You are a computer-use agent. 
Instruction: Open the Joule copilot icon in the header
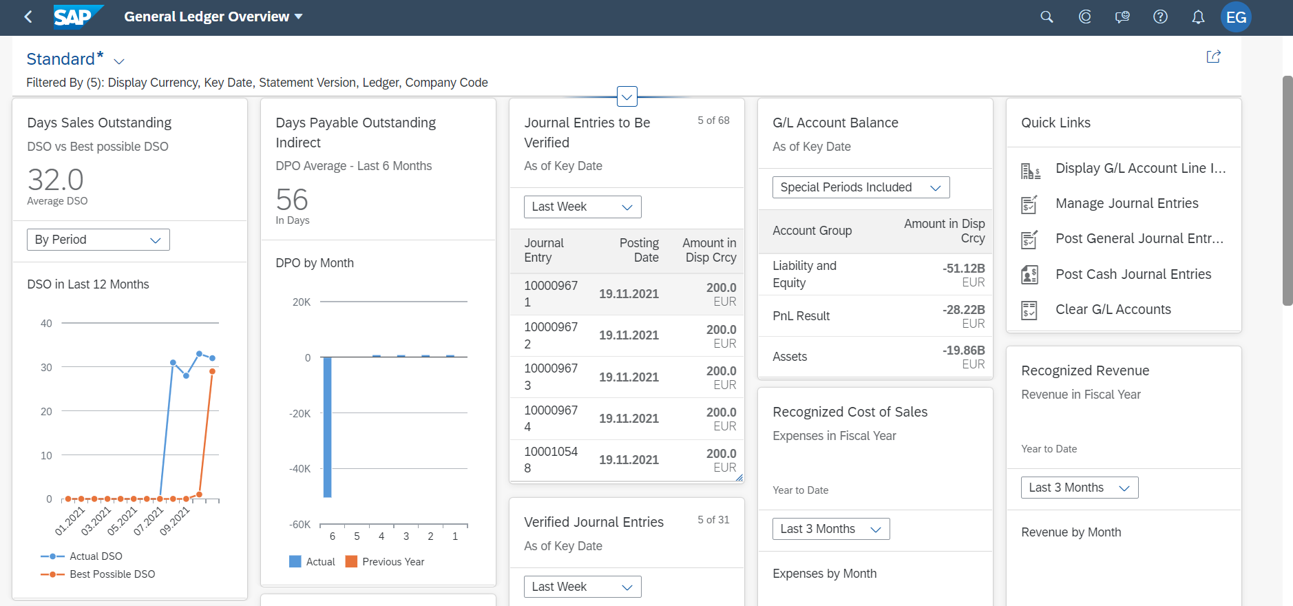coord(1085,17)
